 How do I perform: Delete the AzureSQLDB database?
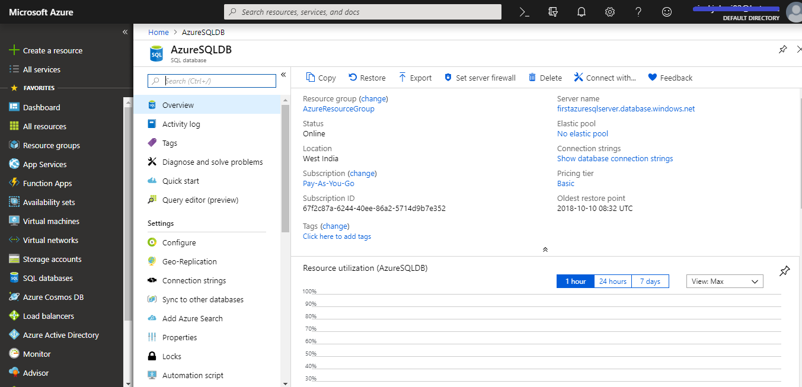point(544,78)
